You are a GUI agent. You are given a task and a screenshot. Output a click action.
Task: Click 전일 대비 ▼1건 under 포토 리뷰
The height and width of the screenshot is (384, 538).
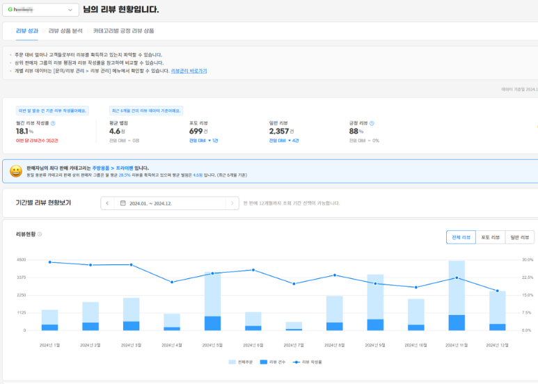(203, 141)
